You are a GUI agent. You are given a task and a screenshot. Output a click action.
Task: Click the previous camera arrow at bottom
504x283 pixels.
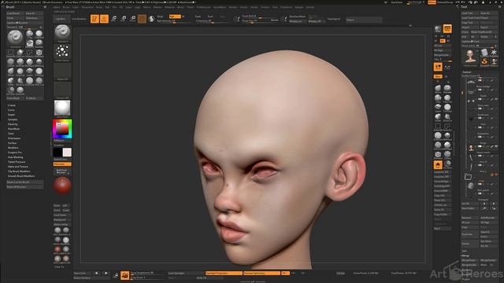[x=96, y=274]
